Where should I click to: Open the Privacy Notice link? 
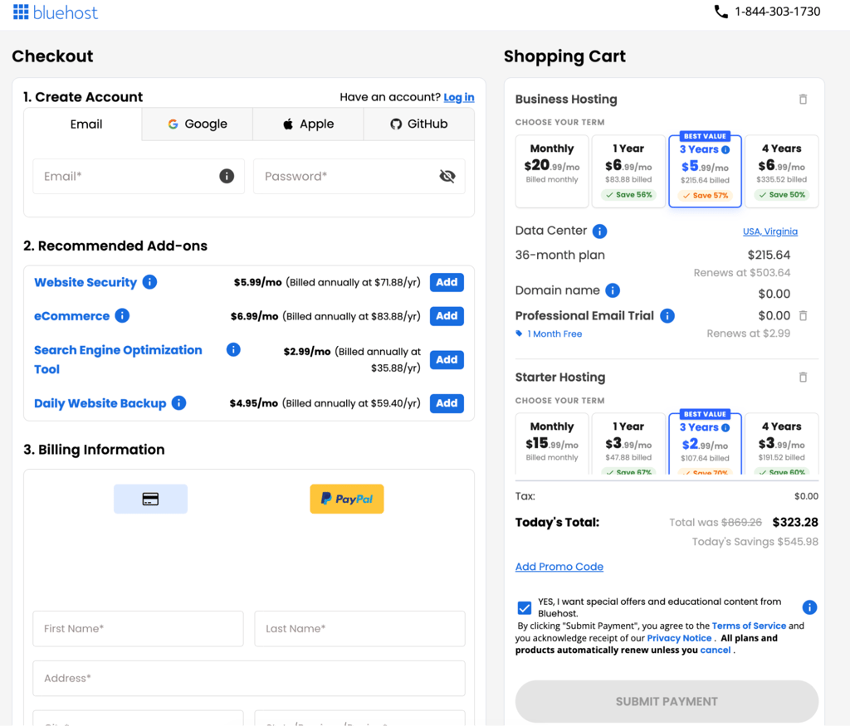[679, 638]
